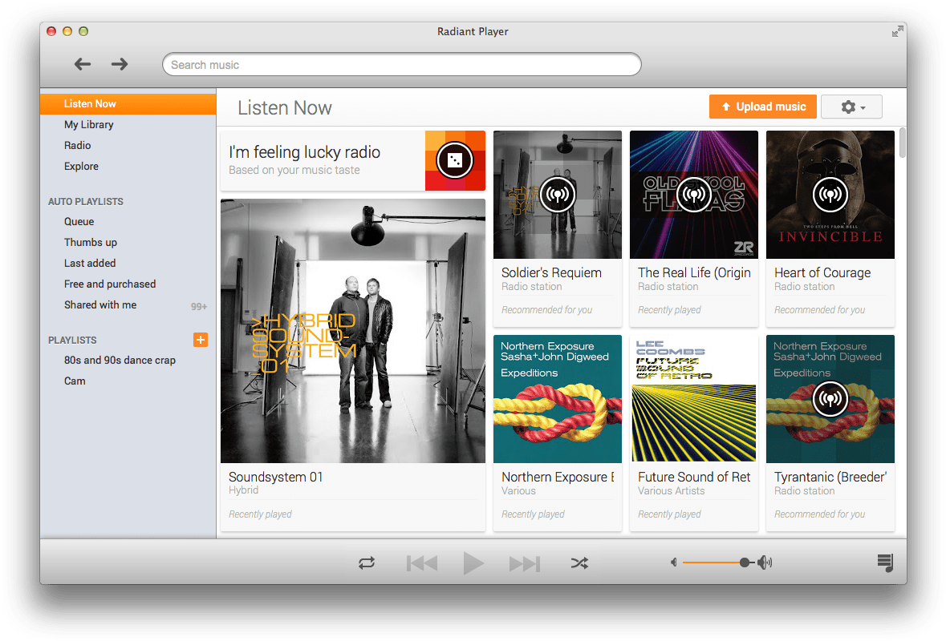Play The Real Life radio icon
Image resolution: width=946 pixels, height=641 pixels.
click(x=694, y=195)
